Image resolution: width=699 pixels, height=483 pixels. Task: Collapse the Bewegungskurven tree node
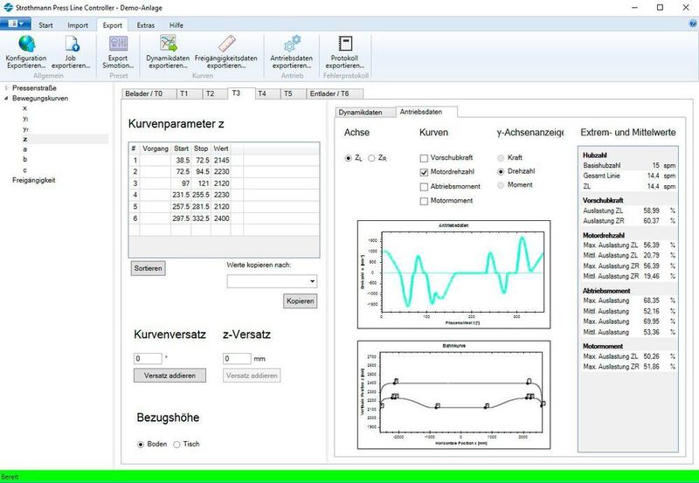tap(7, 99)
